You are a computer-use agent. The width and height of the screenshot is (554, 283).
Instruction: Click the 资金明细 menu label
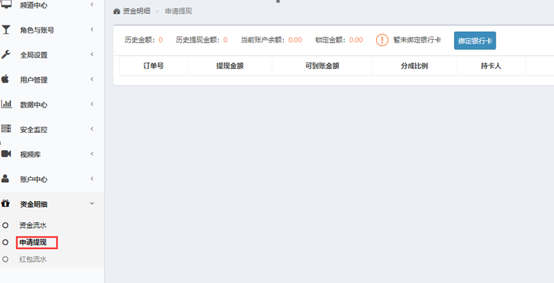pos(34,204)
